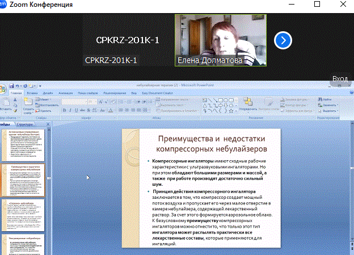Click the Cut scissors icon
Viewport: 354px width, 255px height.
click(x=15, y=100)
